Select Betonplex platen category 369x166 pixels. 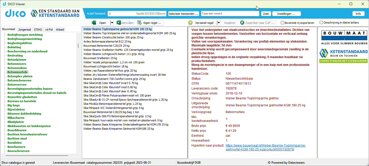(x=20, y=76)
